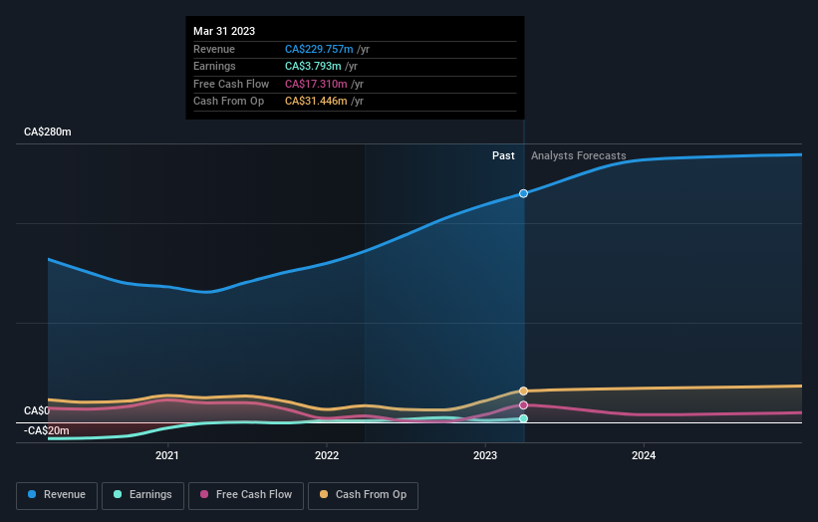Image resolution: width=818 pixels, height=522 pixels.
Task: Toggle the Revenue legend series
Action: [57, 495]
